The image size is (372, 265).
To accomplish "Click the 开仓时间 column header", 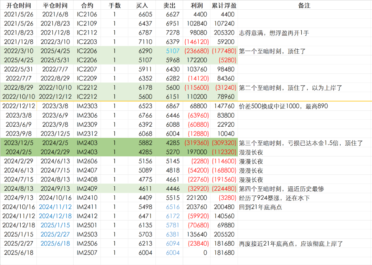I will (18, 6).
